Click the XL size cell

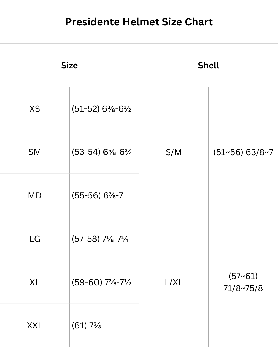coord(35,282)
